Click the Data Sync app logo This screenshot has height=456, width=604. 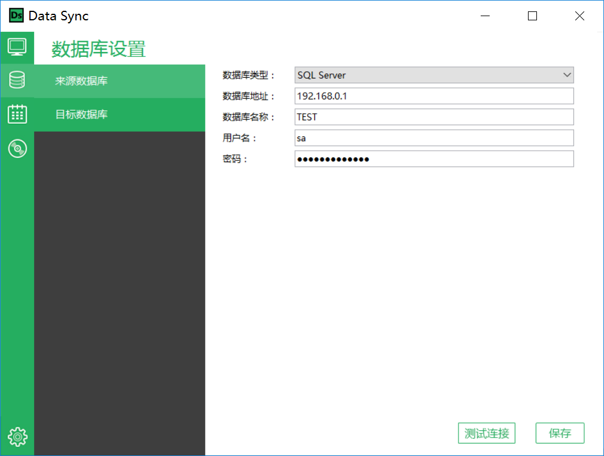click(16, 16)
